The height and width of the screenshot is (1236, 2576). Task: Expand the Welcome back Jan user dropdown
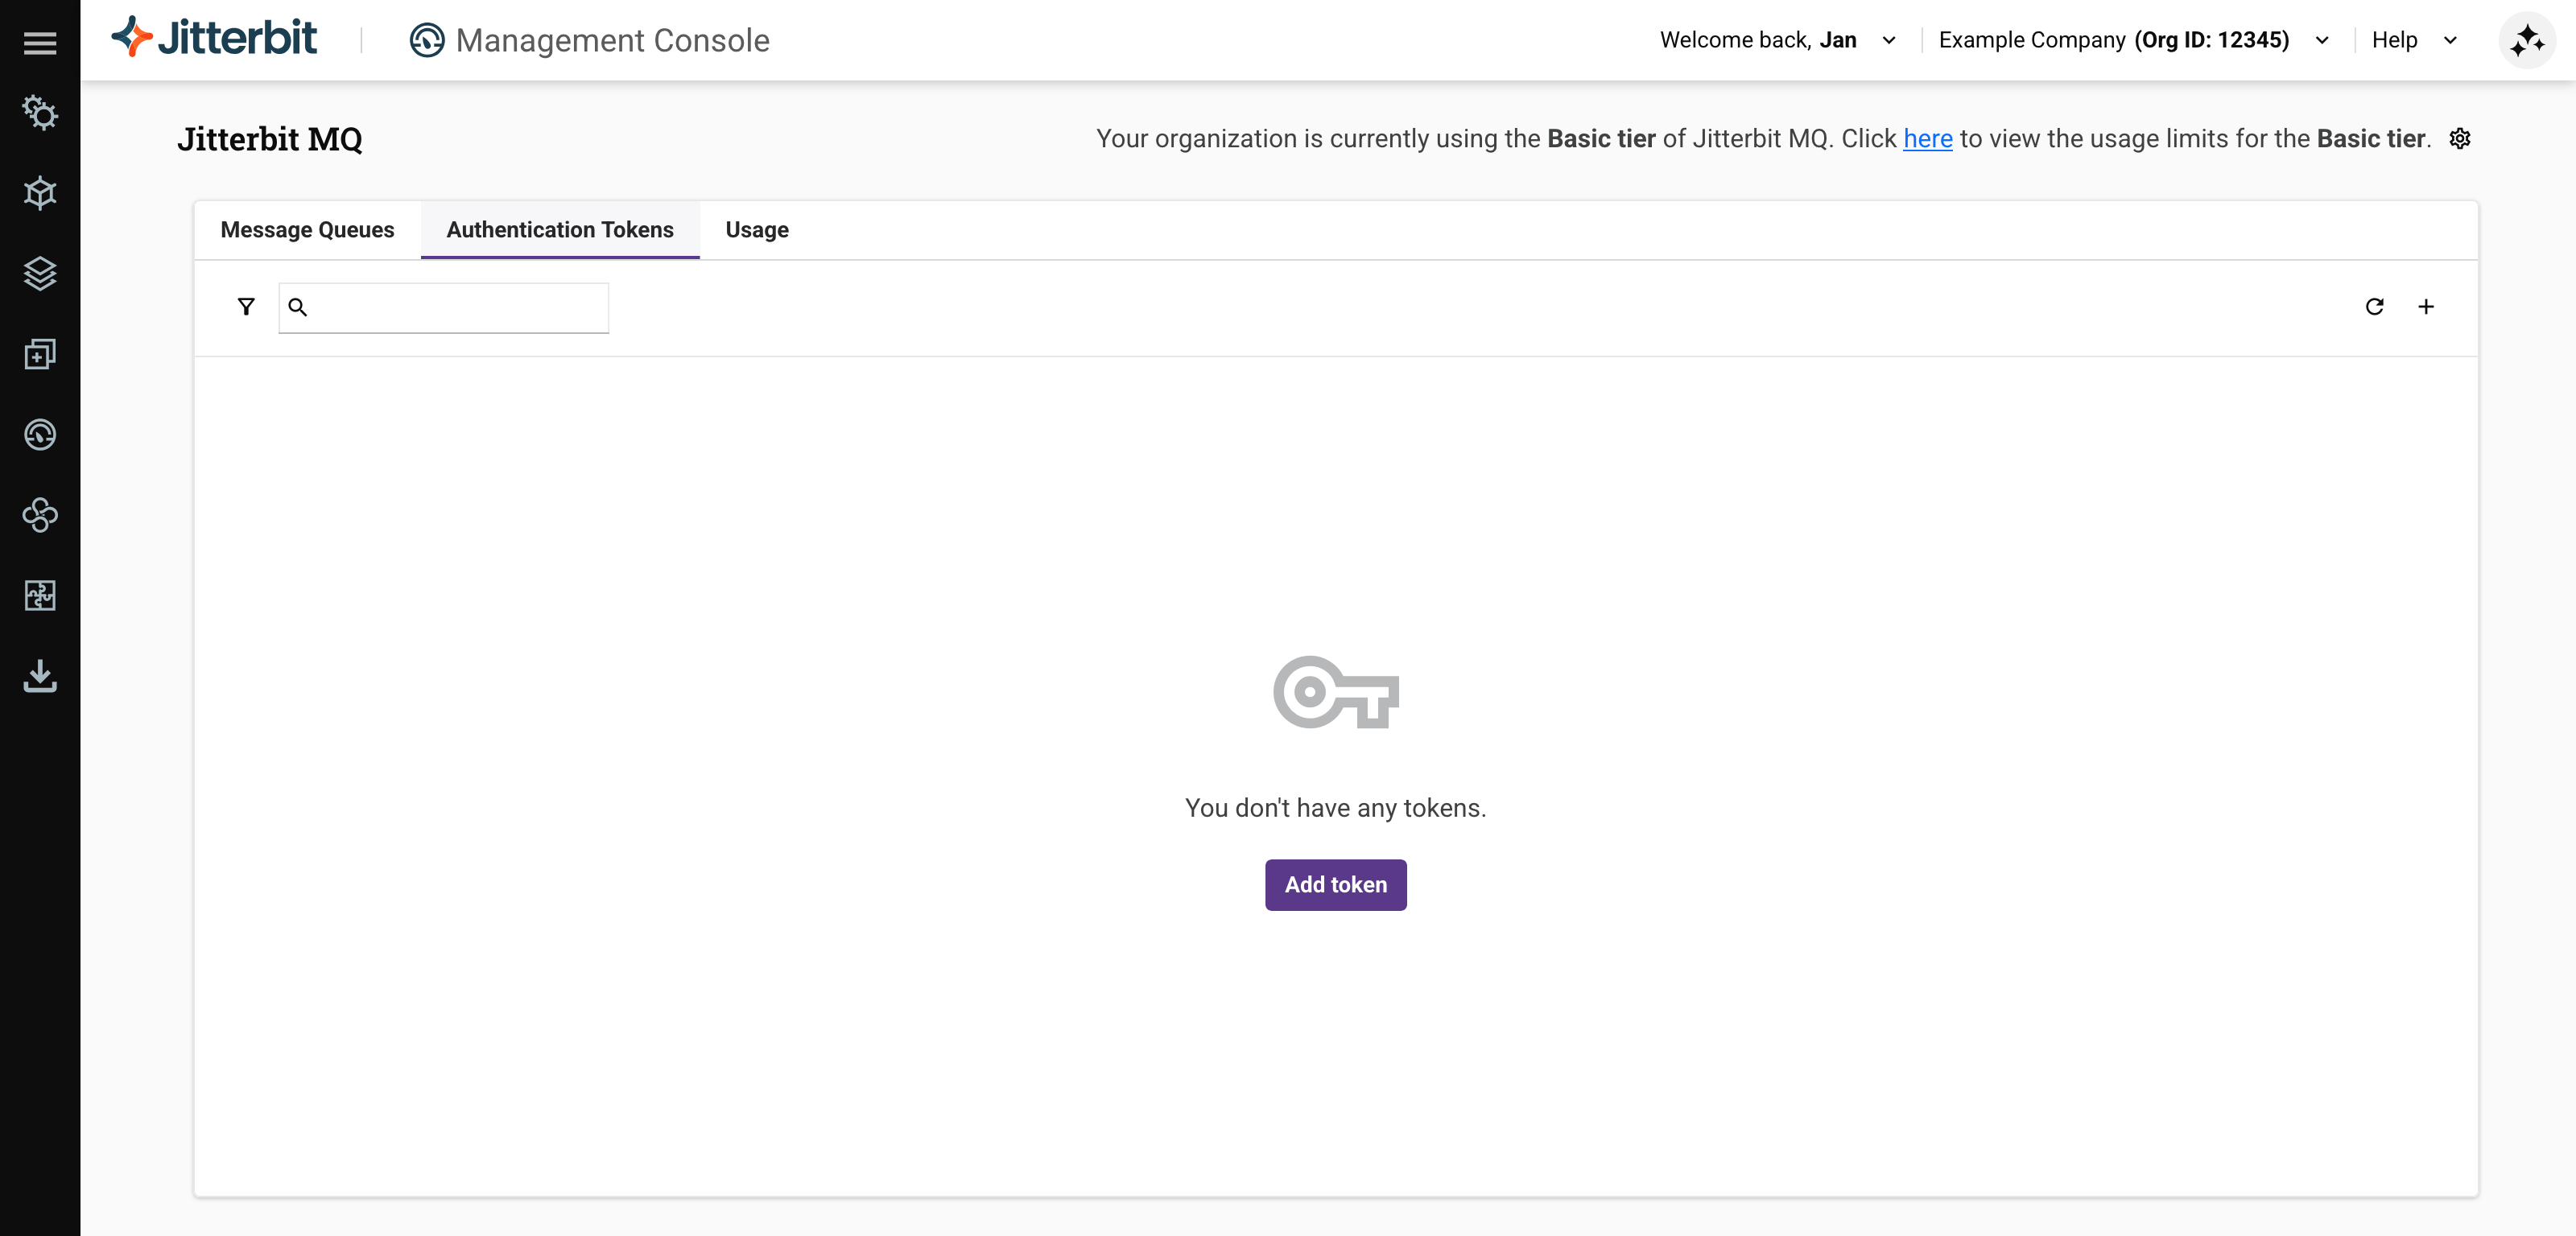[1889, 40]
